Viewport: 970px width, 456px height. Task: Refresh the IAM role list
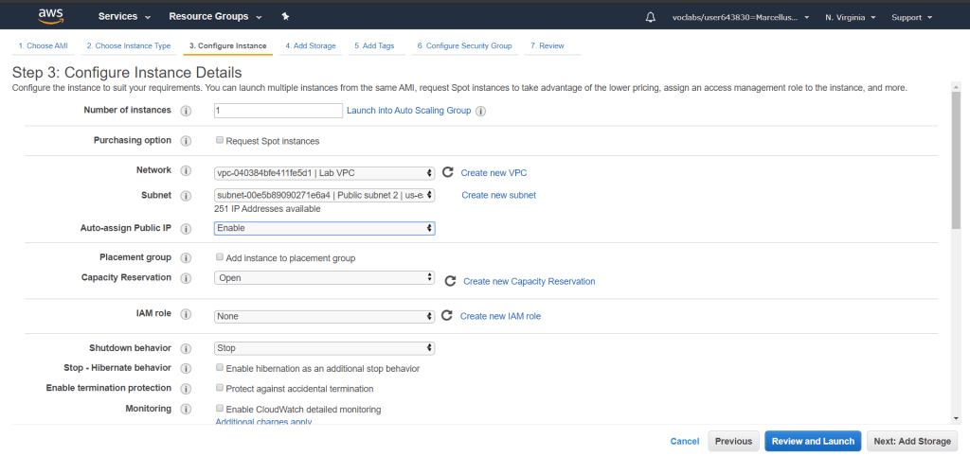[x=448, y=316]
